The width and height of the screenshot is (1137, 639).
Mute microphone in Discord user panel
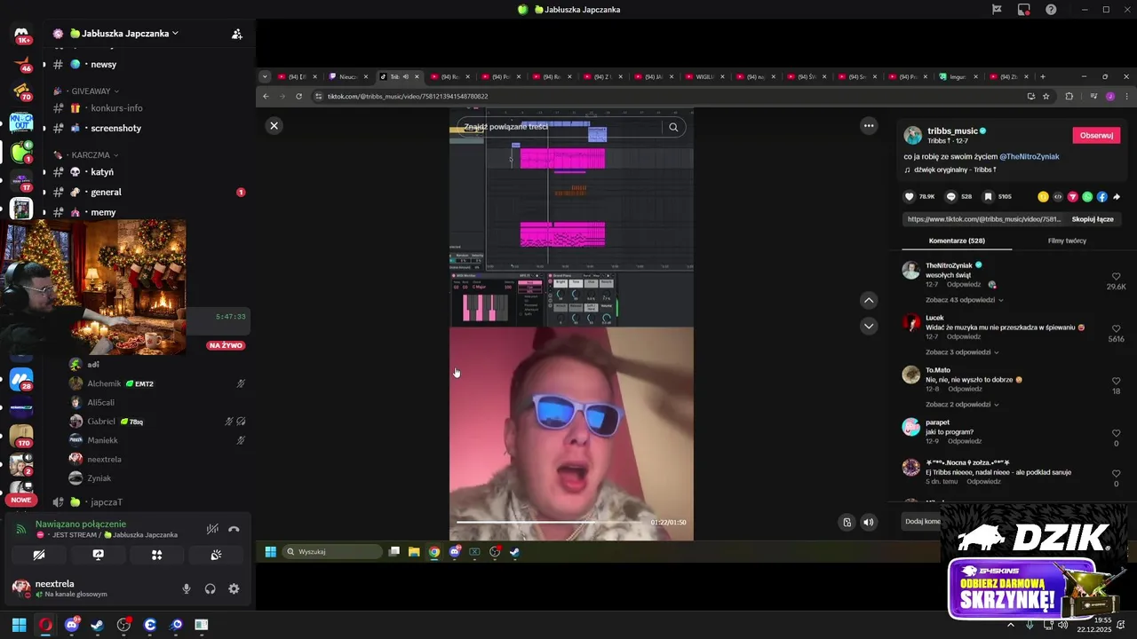tap(187, 588)
